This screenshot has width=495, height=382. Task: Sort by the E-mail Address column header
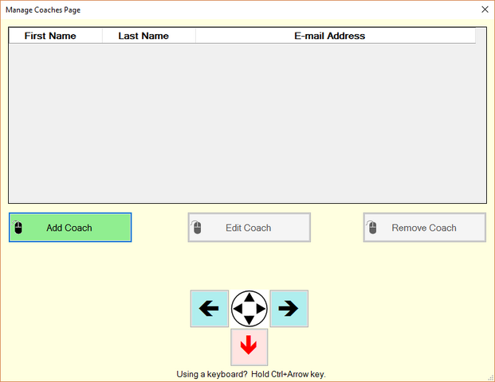[336, 36]
